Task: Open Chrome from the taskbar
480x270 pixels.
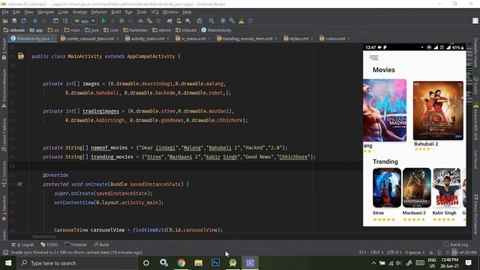Action: (x=181, y=263)
